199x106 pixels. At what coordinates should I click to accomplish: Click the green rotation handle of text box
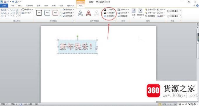coord(78,37)
